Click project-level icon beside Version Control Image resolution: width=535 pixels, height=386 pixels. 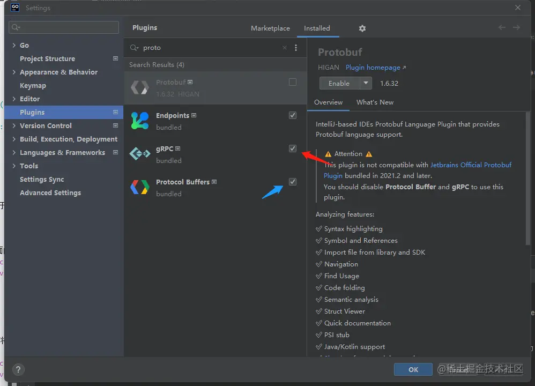[x=115, y=125]
